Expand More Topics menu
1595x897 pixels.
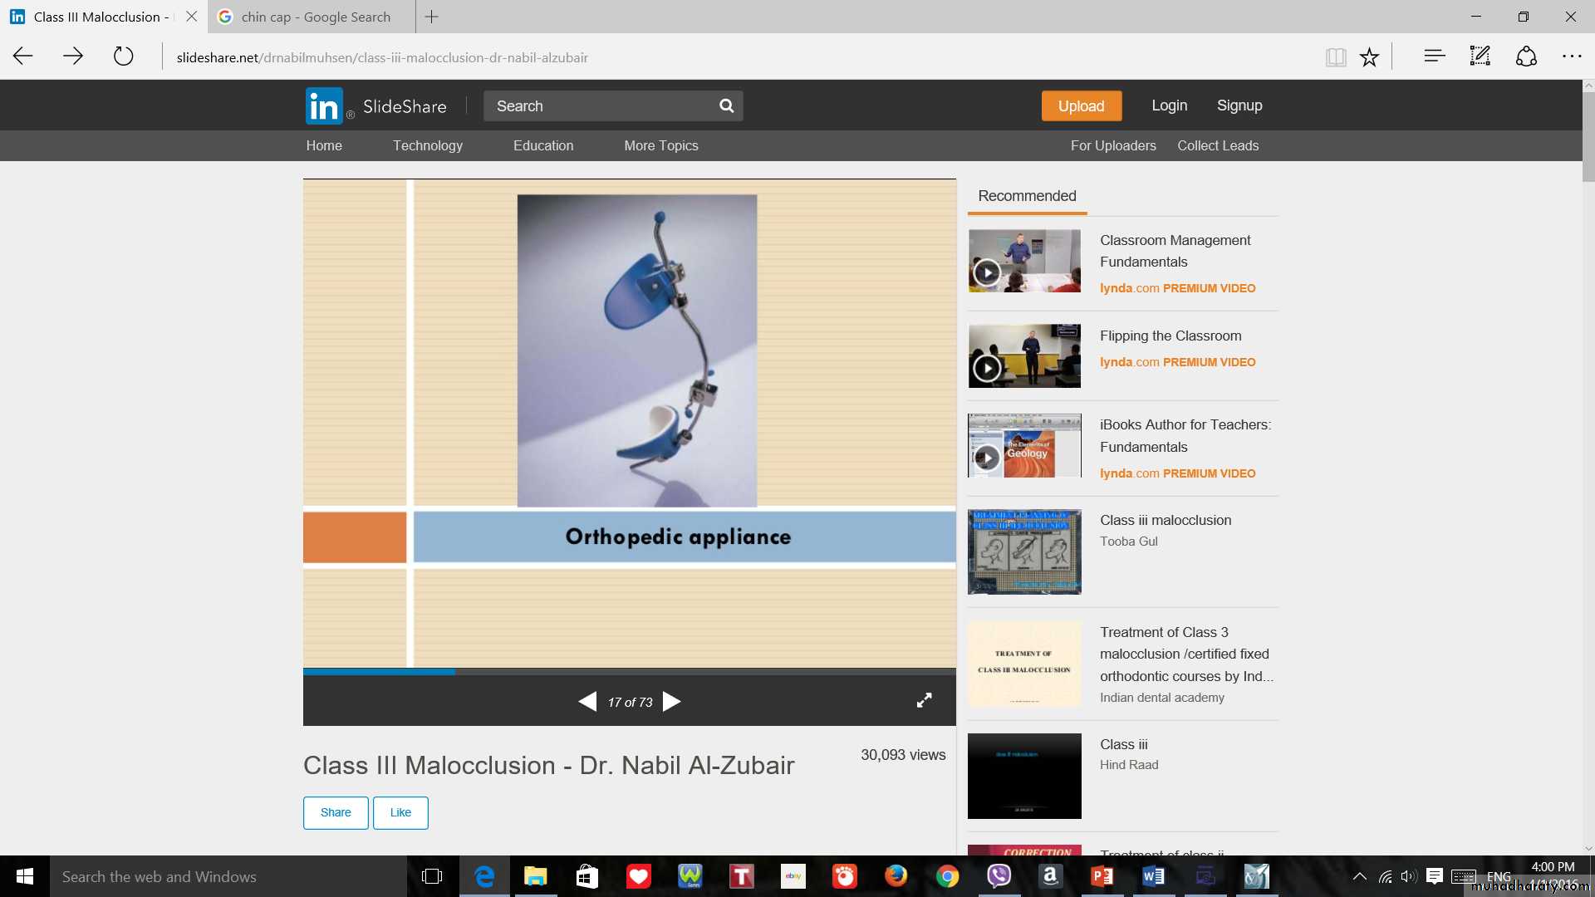(x=660, y=145)
